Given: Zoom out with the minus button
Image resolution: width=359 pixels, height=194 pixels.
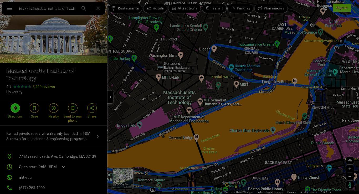Looking at the screenshot, I should 350,176.
